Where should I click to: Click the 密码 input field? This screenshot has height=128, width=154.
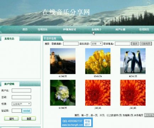21,97
